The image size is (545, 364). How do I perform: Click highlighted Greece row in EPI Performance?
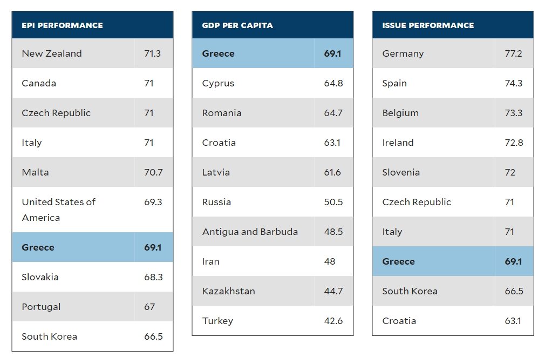(92, 247)
